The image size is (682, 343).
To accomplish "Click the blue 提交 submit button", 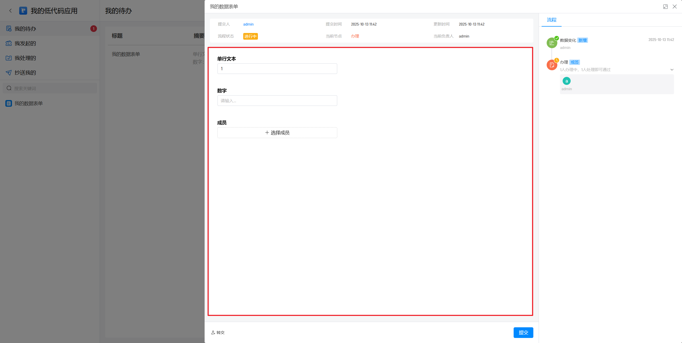I will click(523, 333).
